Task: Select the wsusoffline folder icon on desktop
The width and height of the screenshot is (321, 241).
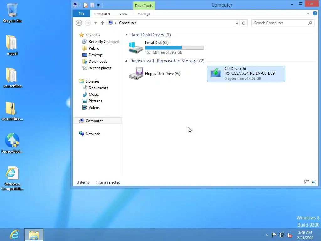Action: pyautogui.click(x=12, y=78)
